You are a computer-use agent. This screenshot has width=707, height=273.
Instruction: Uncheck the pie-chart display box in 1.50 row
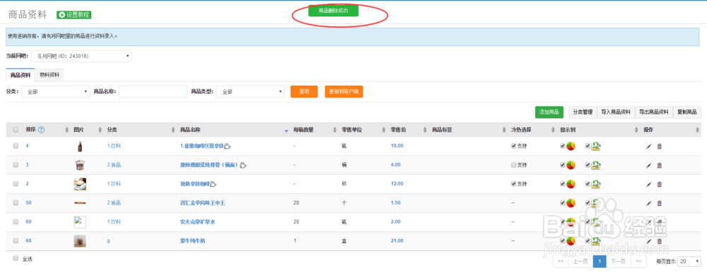click(x=562, y=203)
